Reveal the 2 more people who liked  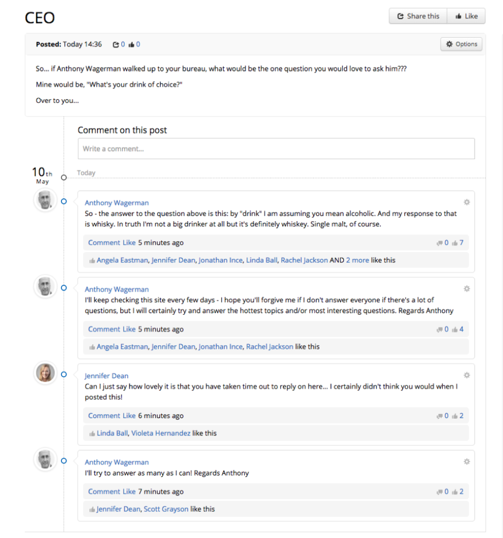pyautogui.click(x=357, y=260)
